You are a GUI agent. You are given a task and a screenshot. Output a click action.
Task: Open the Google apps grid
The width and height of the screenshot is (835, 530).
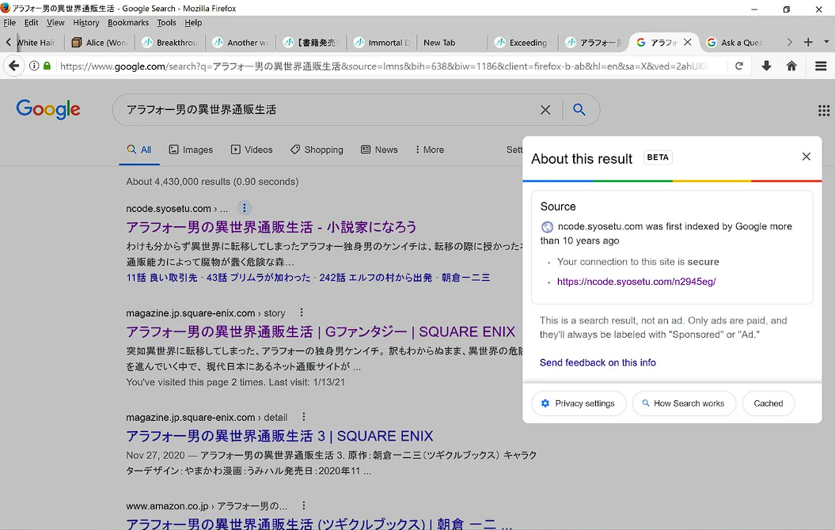pyautogui.click(x=824, y=110)
